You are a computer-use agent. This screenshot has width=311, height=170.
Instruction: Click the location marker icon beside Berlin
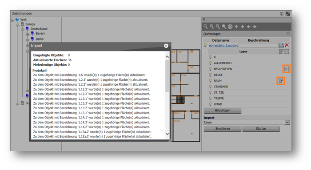32,39
